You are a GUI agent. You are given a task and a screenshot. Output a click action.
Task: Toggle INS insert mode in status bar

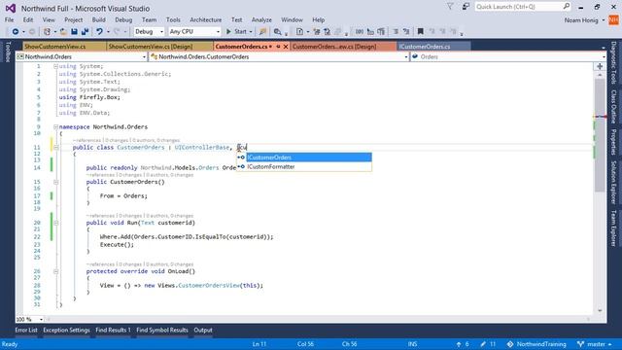pos(412,344)
